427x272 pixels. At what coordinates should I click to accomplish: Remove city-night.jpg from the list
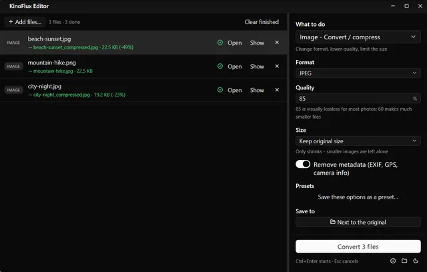277,90
